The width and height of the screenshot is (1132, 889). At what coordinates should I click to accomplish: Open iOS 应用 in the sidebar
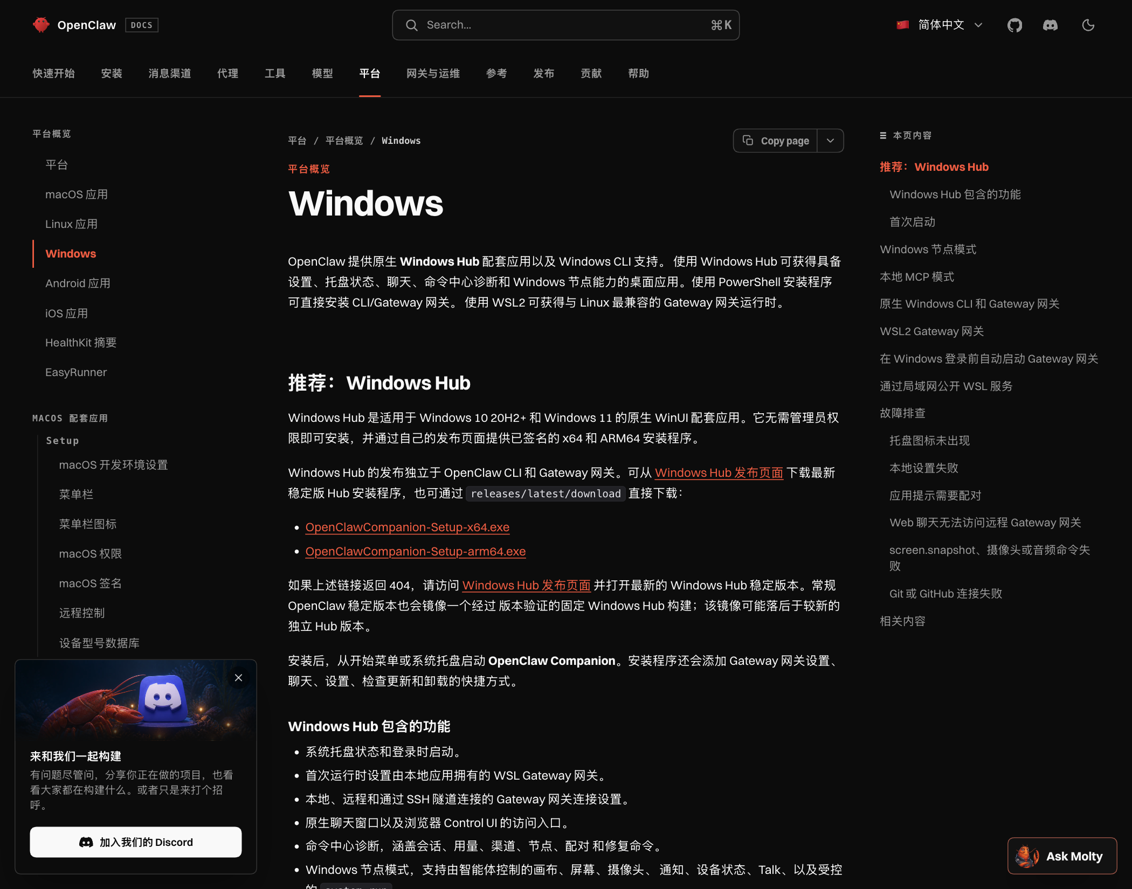tap(66, 313)
